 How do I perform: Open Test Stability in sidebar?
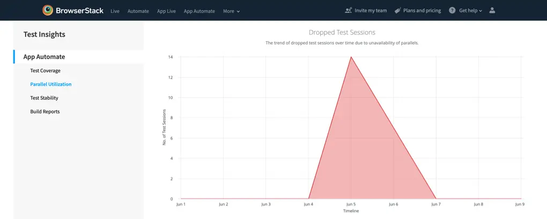44,98
